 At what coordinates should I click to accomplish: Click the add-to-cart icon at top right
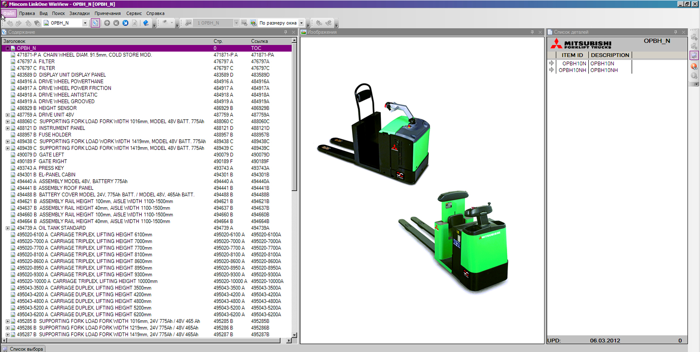point(694,37)
